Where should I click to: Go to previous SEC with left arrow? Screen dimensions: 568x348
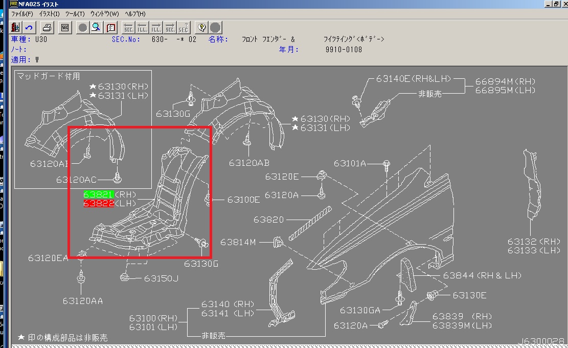tap(128, 28)
